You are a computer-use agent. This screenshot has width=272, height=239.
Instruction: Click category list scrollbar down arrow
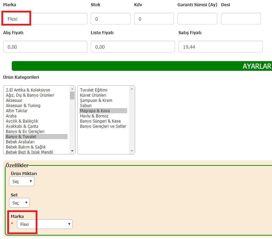coord(72,151)
